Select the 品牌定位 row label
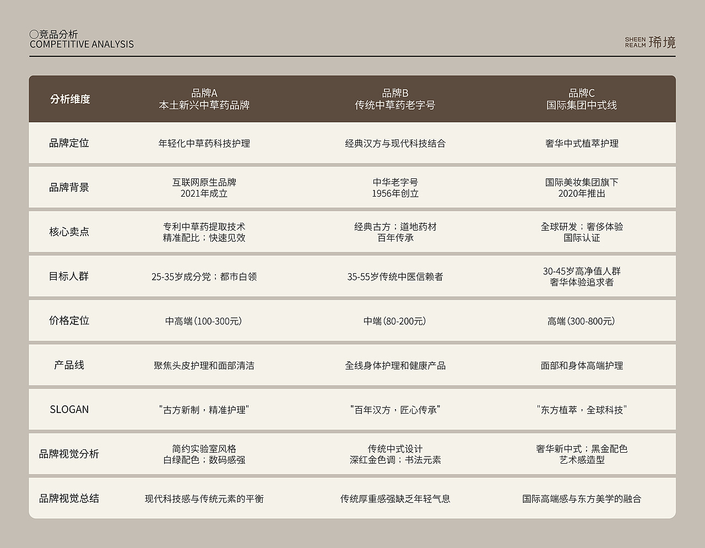 tap(68, 143)
